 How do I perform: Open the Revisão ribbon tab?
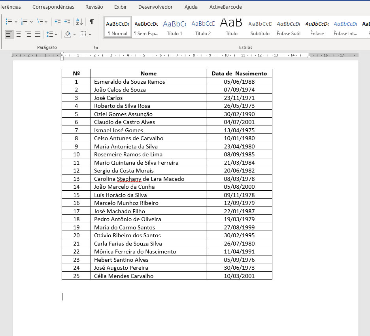(94, 7)
